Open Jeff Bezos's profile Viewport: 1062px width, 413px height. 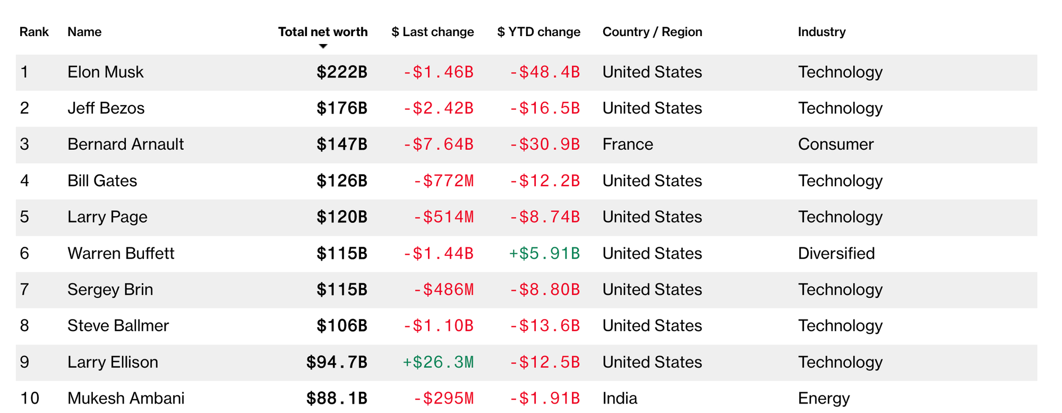[x=106, y=108]
